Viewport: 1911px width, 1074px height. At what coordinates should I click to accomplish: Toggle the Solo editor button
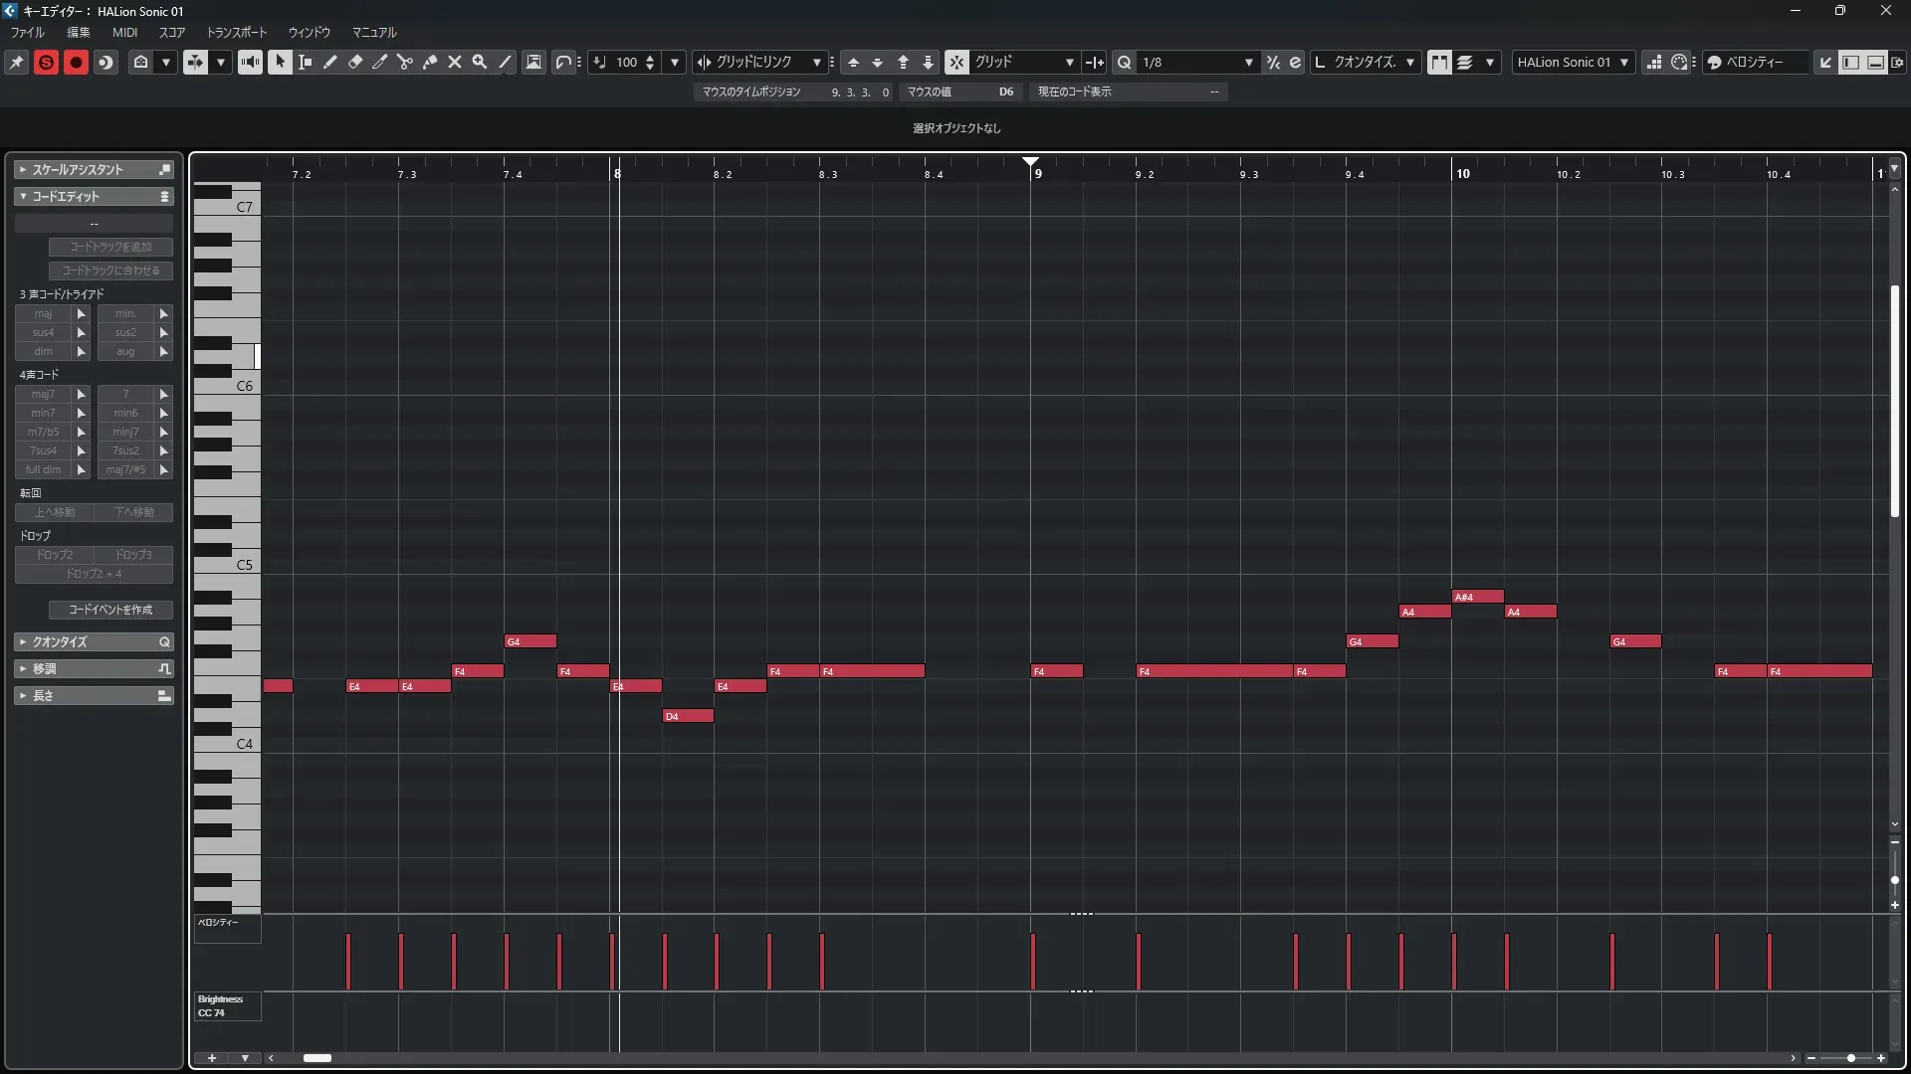tap(46, 62)
